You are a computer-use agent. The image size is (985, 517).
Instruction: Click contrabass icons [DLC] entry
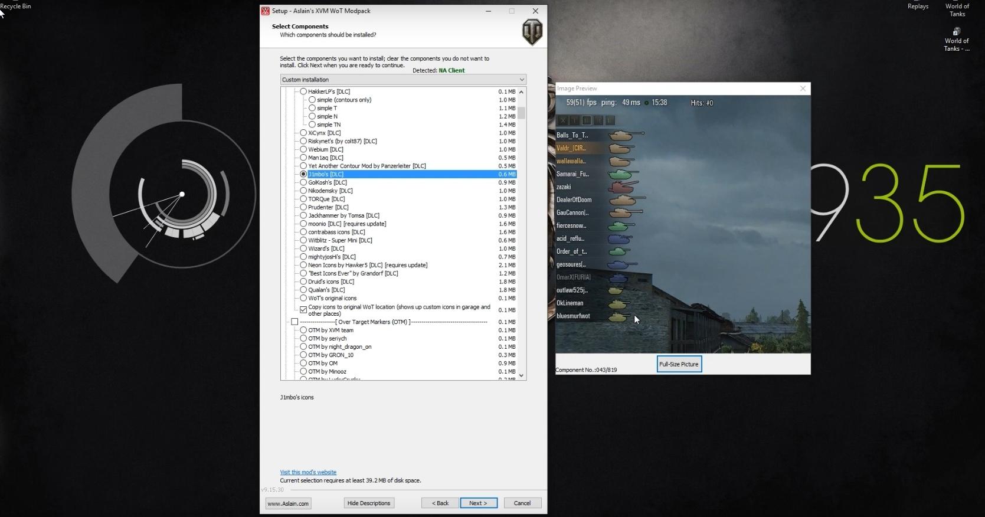tap(336, 232)
